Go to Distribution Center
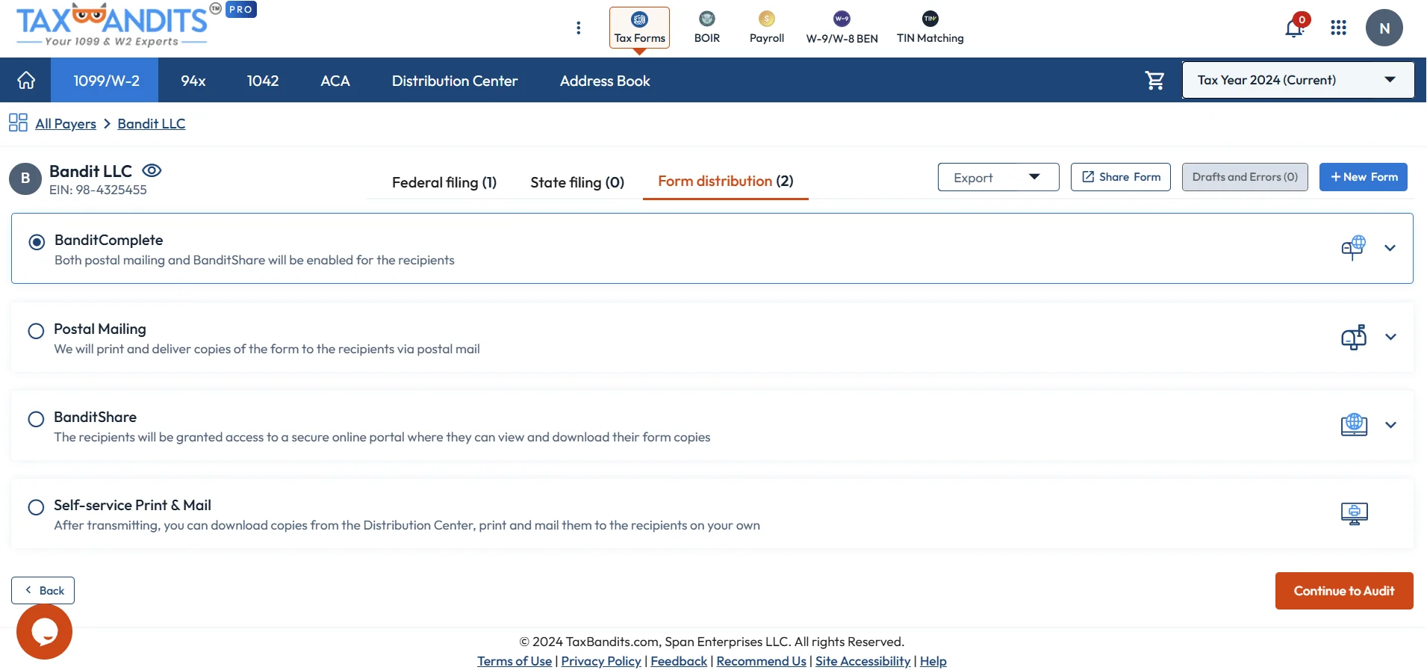 point(455,81)
